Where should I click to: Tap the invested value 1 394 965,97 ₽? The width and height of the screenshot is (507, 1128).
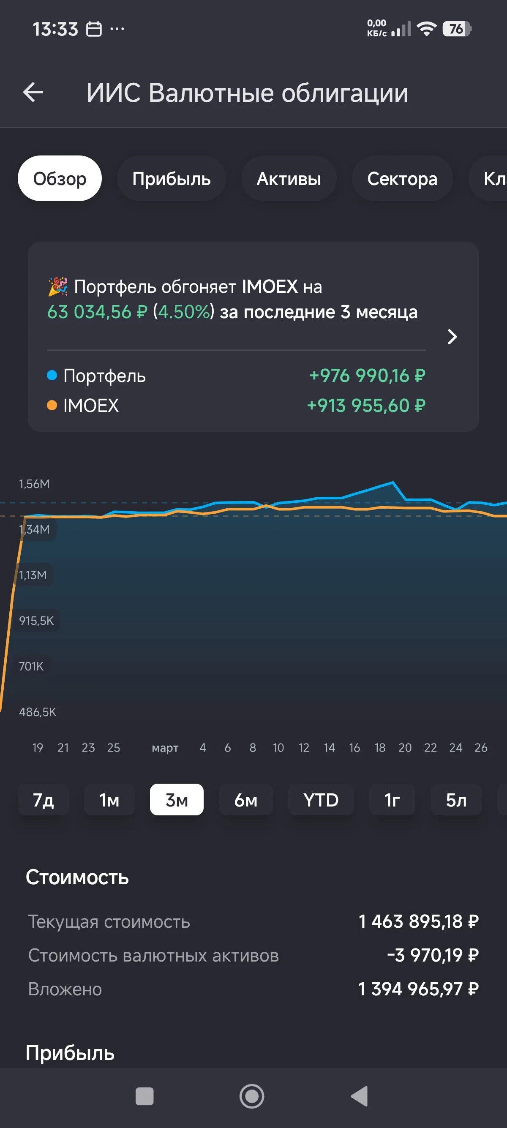pyautogui.click(x=419, y=989)
